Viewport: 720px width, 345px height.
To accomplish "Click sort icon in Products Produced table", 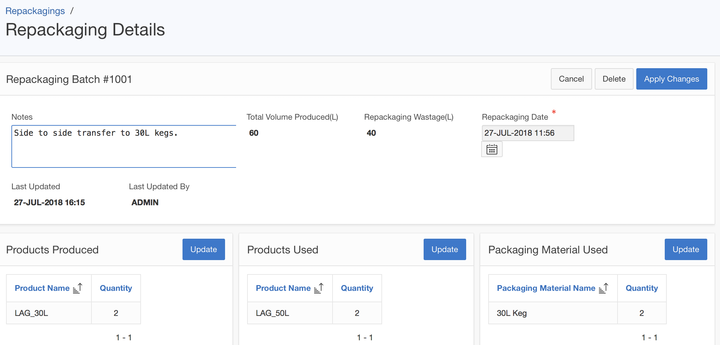I will click(x=78, y=288).
